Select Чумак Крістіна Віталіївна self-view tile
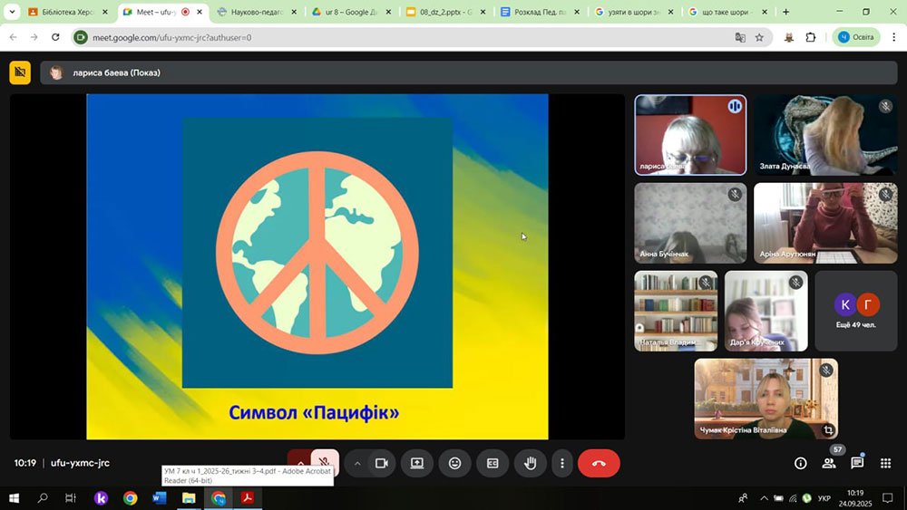907x510 pixels. point(766,399)
